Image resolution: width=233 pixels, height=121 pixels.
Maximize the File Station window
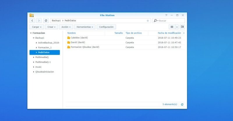tap(177, 15)
